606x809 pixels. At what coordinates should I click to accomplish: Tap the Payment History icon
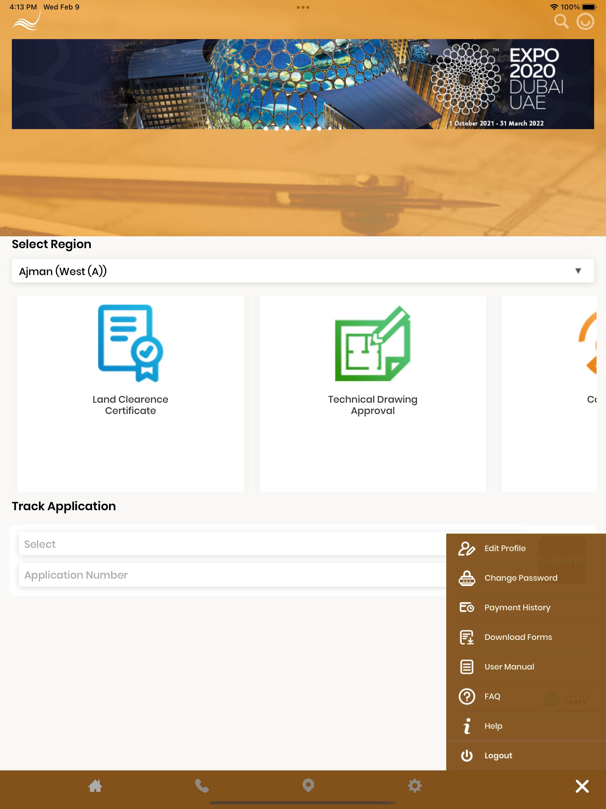(x=467, y=607)
